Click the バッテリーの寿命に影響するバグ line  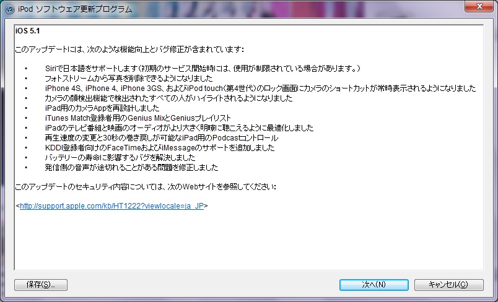pyautogui.click(x=120, y=157)
